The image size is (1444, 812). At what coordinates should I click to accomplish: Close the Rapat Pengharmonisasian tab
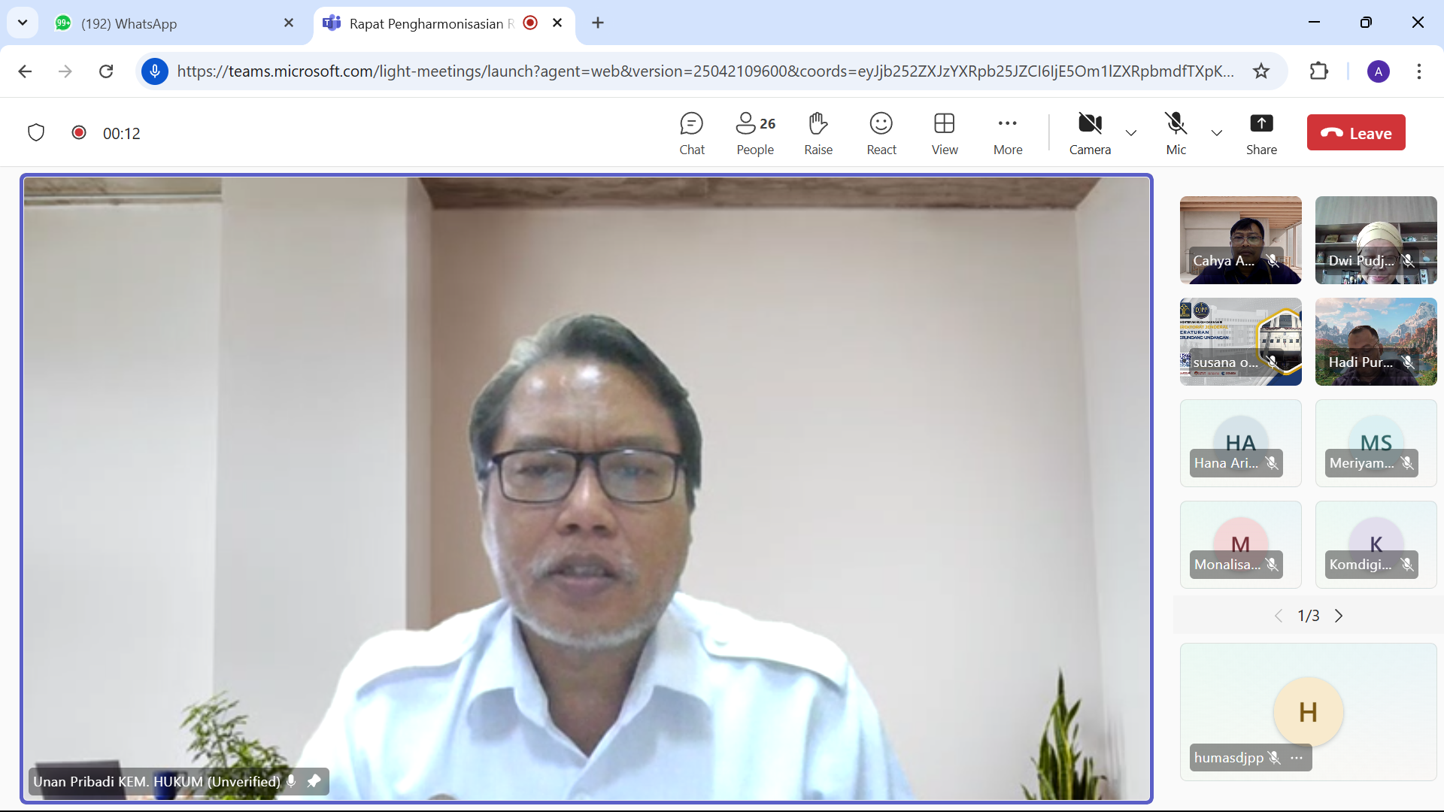point(557,23)
